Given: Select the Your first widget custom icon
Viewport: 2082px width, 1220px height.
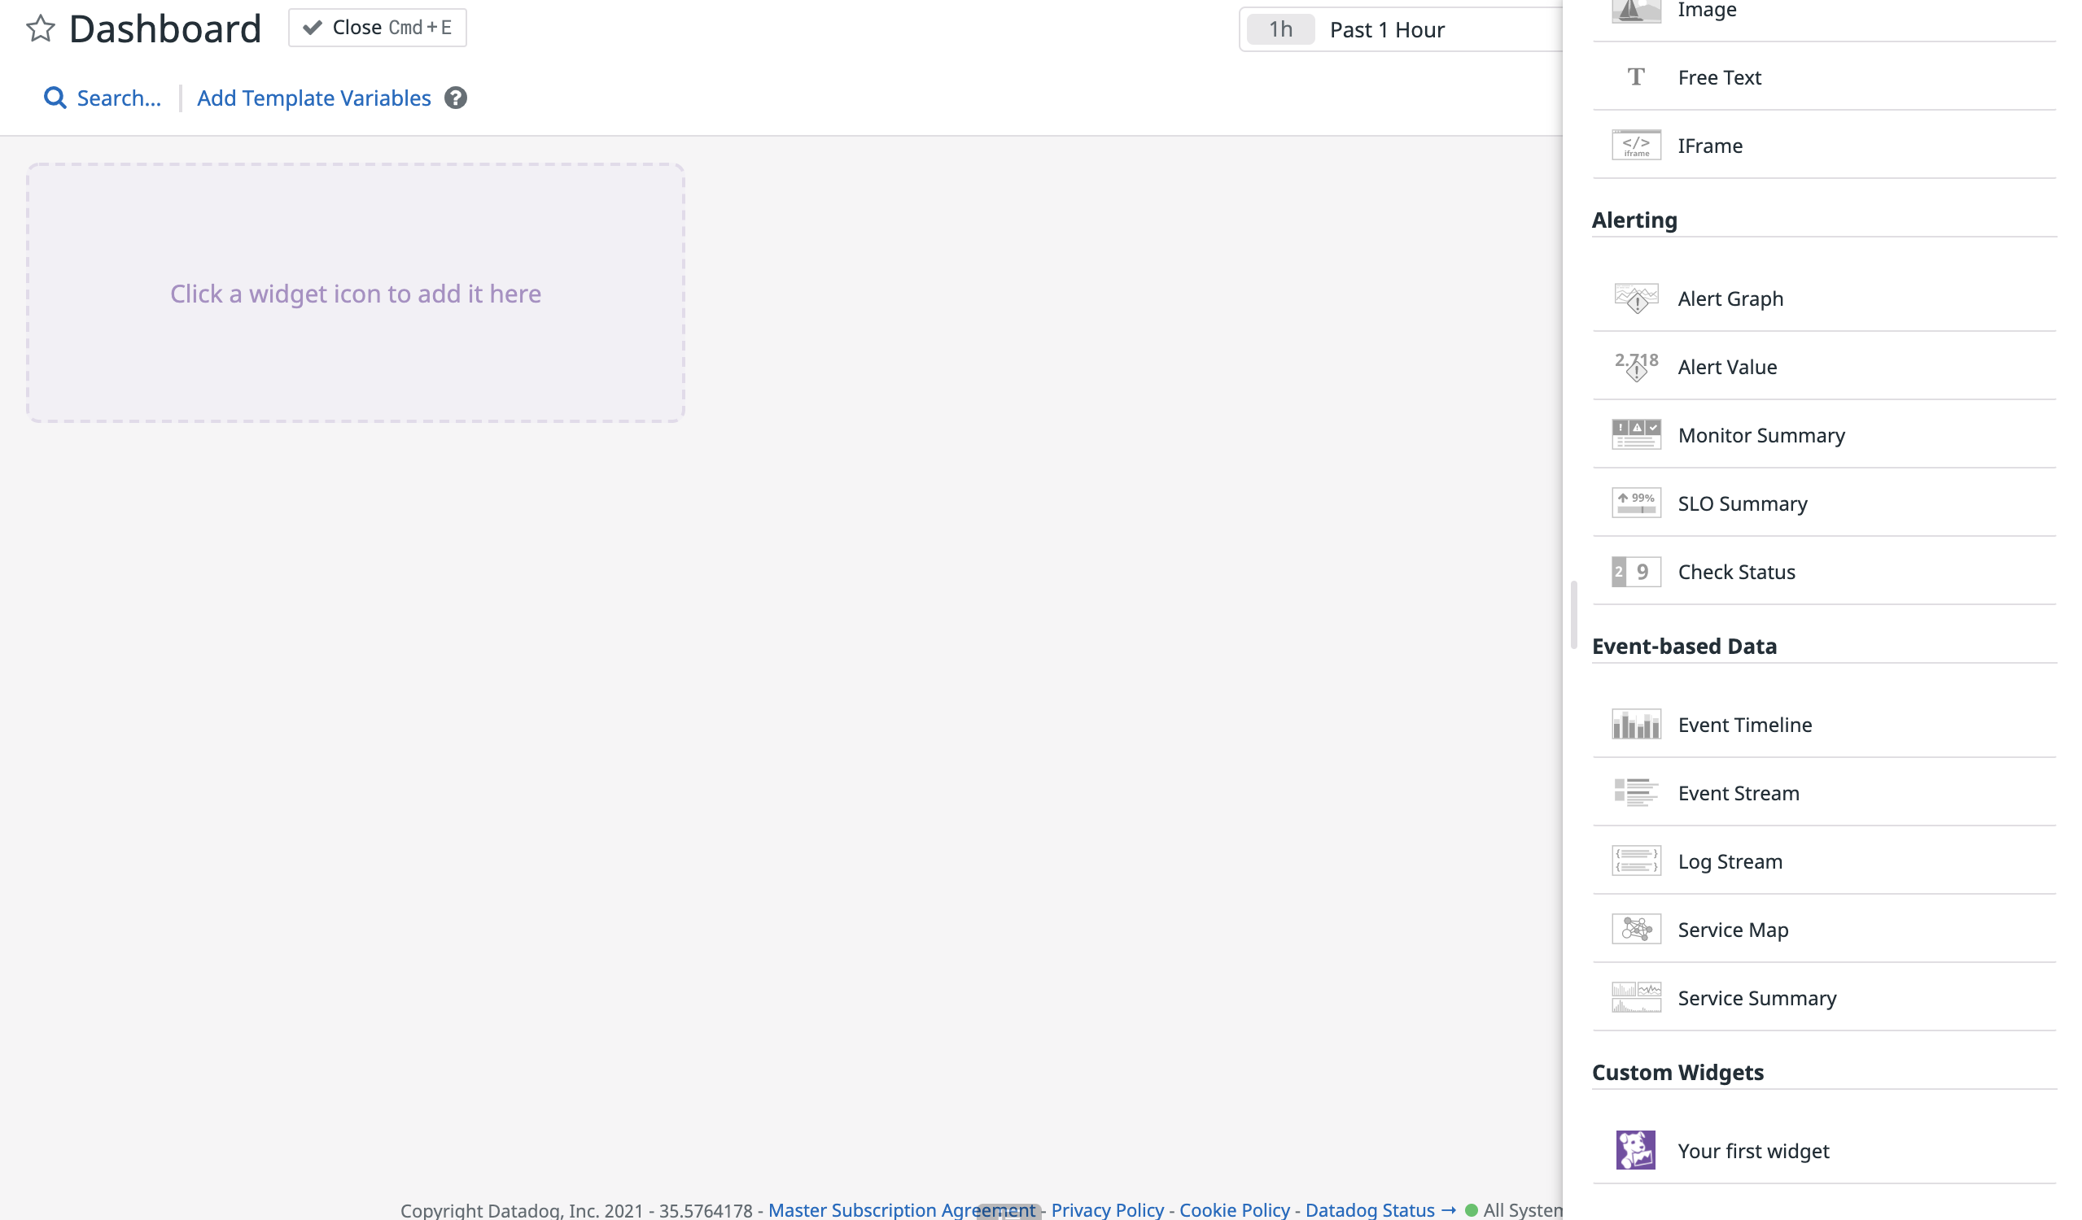Looking at the screenshot, I should coord(1634,1150).
